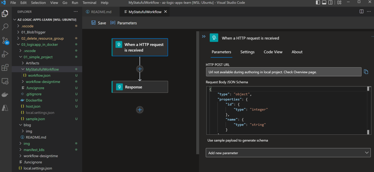Open Docker view in activity bar
The width and height of the screenshot is (374, 172).
[x=5, y=95]
